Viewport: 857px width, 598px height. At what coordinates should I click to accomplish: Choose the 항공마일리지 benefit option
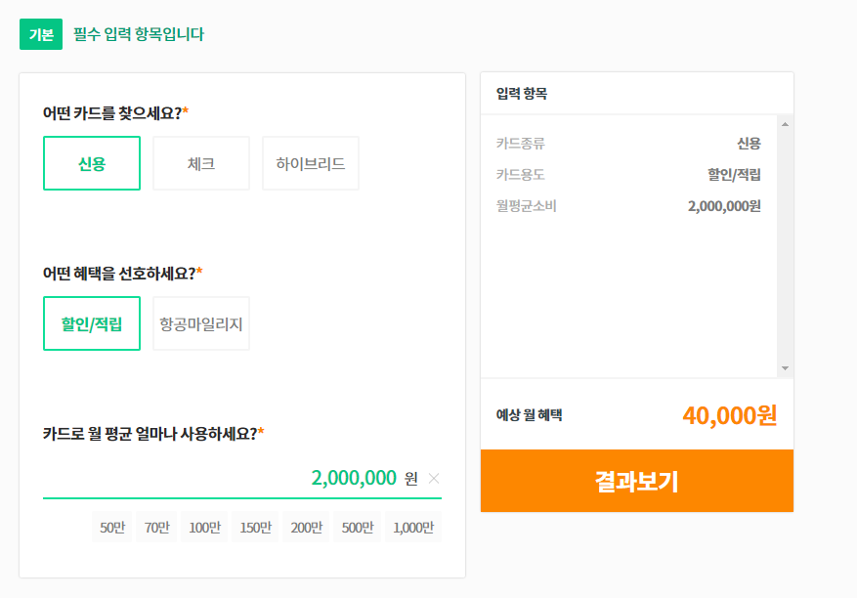point(200,322)
